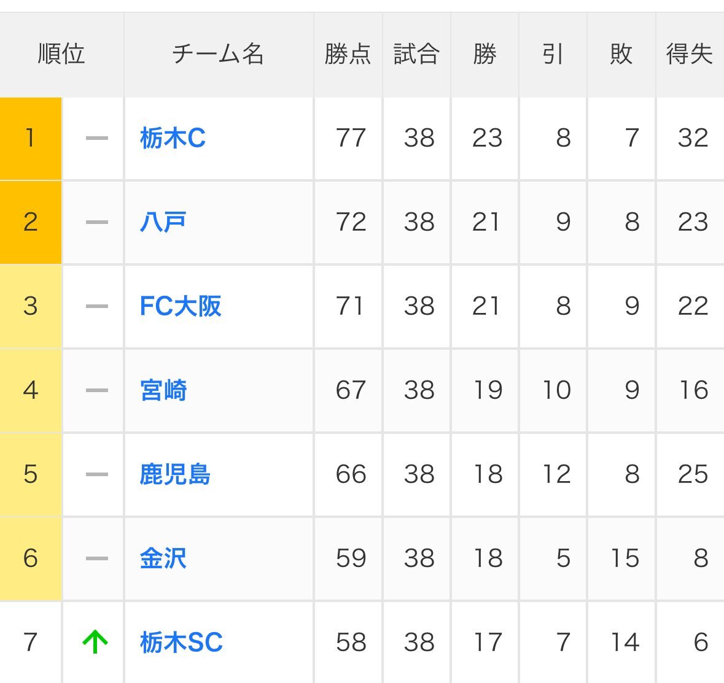The height and width of the screenshot is (683, 724).
Task: Click the 勝点 column header
Action: point(348,55)
